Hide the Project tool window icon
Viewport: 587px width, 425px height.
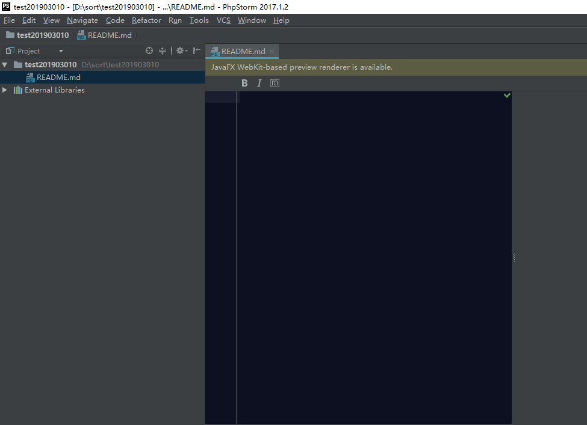196,50
